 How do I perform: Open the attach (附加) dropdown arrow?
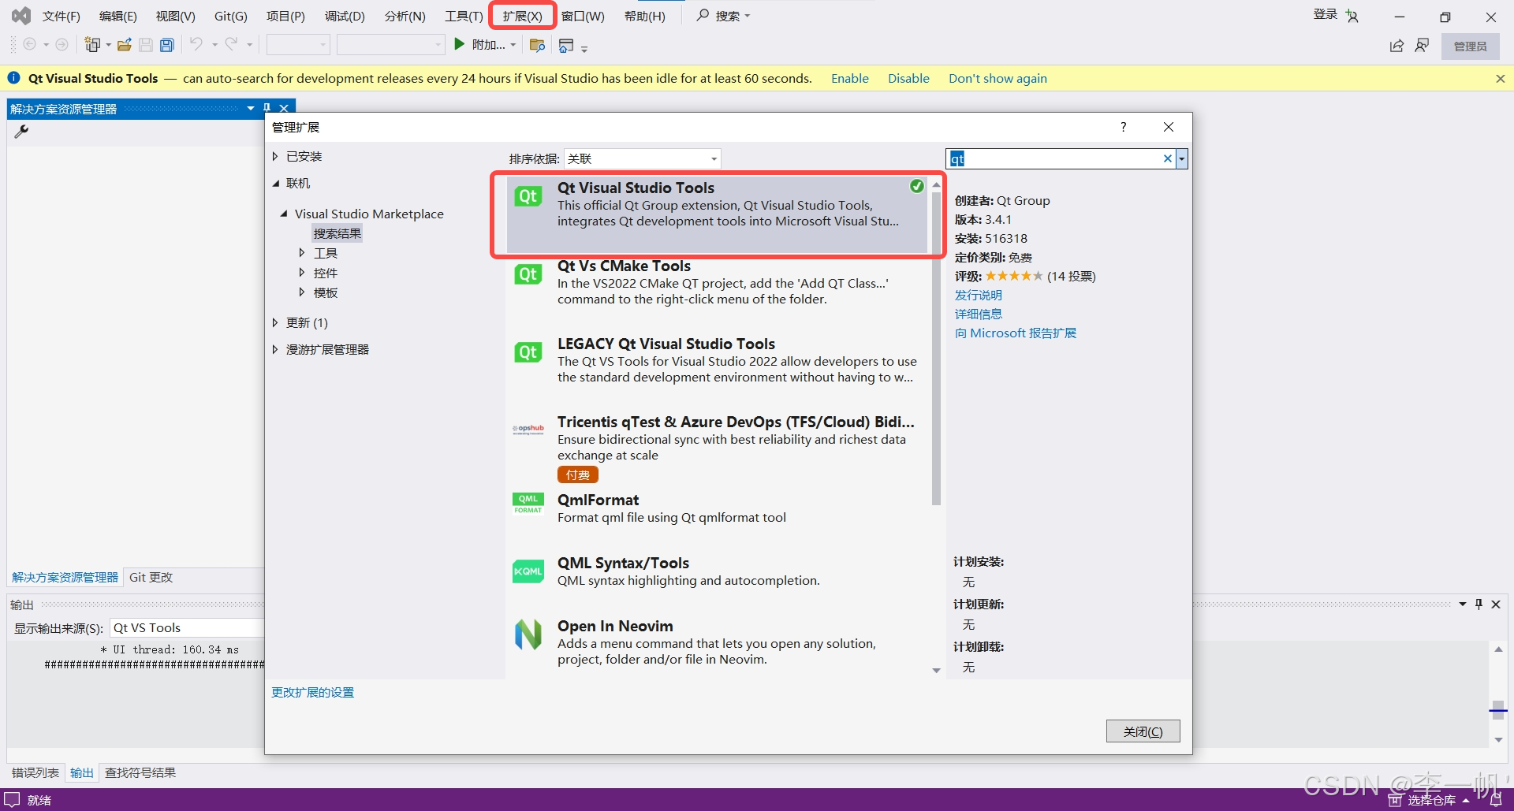pyautogui.click(x=513, y=45)
